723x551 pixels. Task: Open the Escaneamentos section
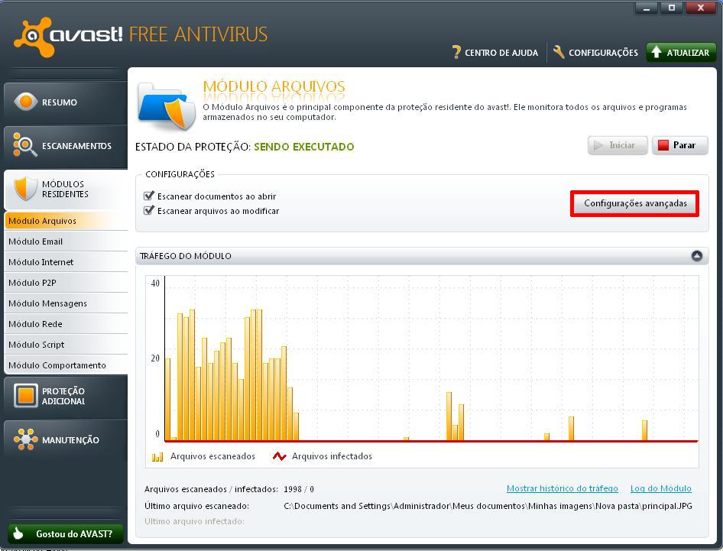(66, 146)
